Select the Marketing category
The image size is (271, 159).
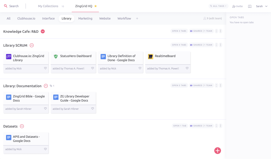(x=85, y=18)
